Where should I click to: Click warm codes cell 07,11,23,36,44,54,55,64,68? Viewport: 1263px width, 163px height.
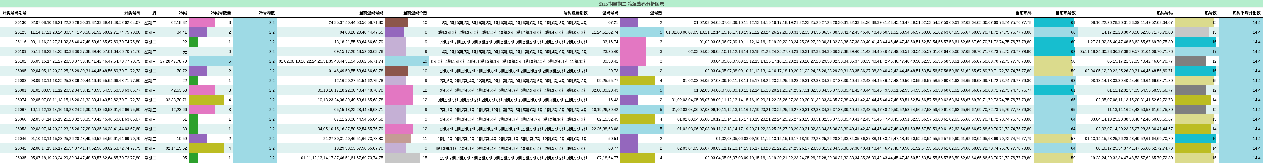click(x=358, y=119)
